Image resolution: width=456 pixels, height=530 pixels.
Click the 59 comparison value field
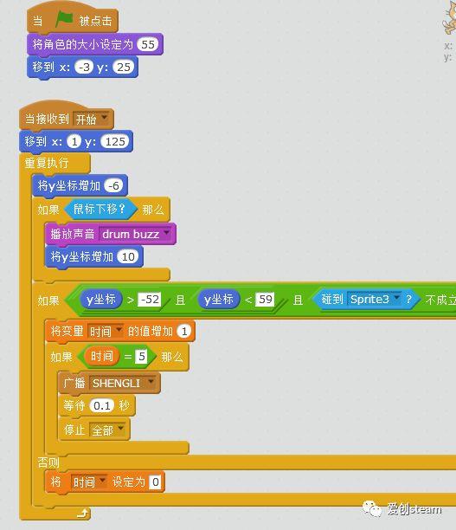click(x=266, y=299)
